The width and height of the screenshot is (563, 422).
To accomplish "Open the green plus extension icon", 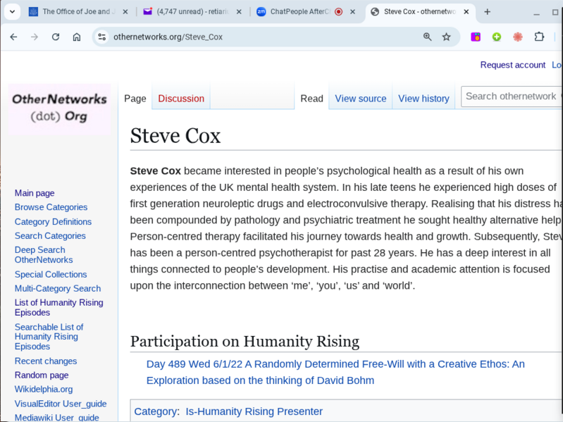I will [497, 37].
